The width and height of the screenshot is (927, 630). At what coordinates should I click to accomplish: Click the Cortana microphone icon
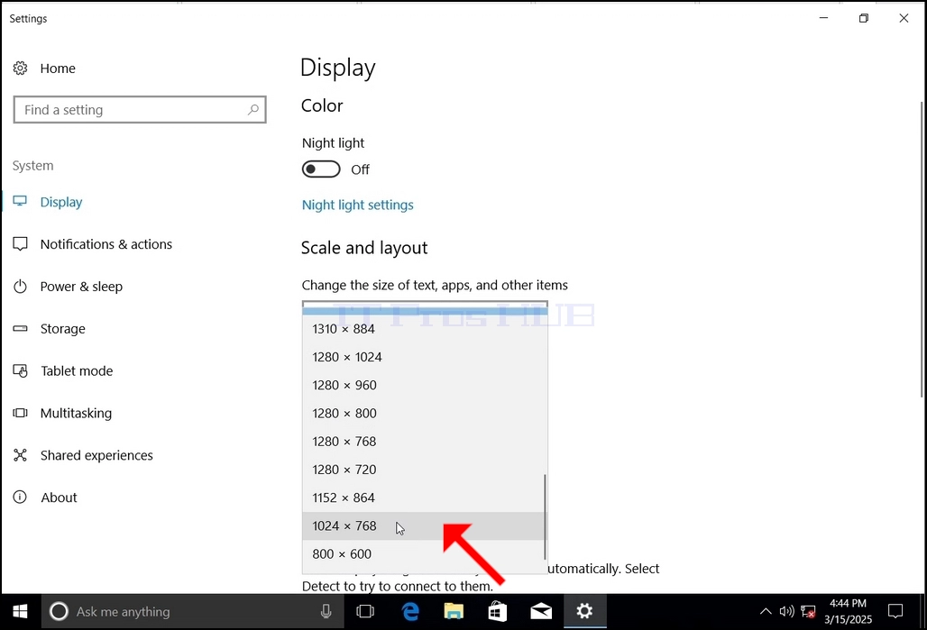[x=326, y=612]
